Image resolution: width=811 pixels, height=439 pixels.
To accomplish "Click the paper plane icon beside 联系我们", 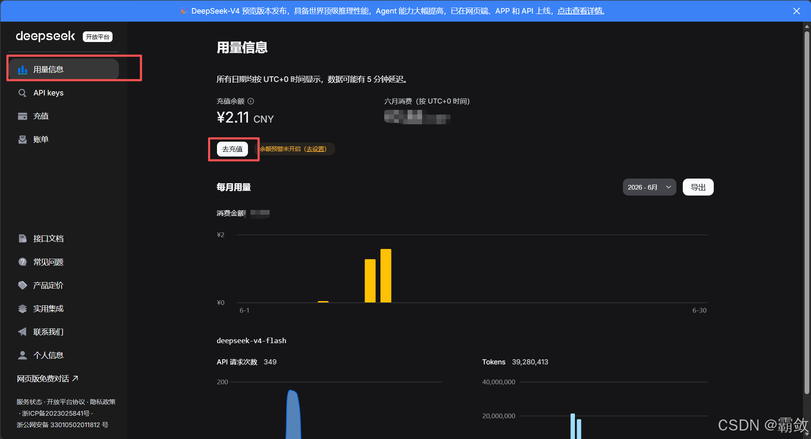I will 23,332.
